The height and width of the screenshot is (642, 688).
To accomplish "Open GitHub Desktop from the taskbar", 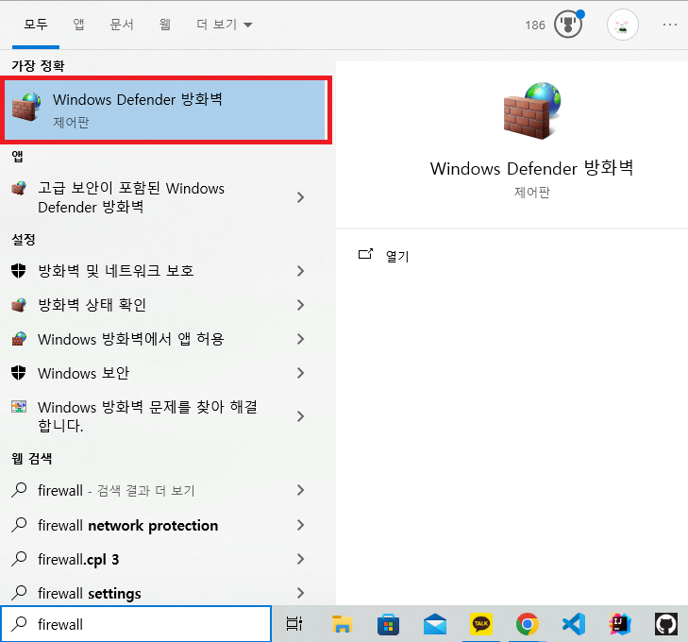I will [666, 623].
